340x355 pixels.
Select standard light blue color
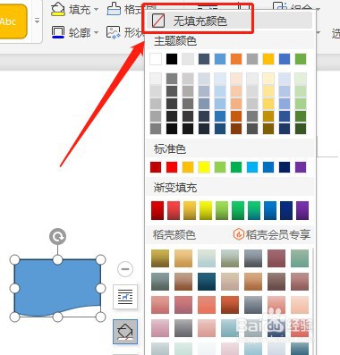point(252,167)
